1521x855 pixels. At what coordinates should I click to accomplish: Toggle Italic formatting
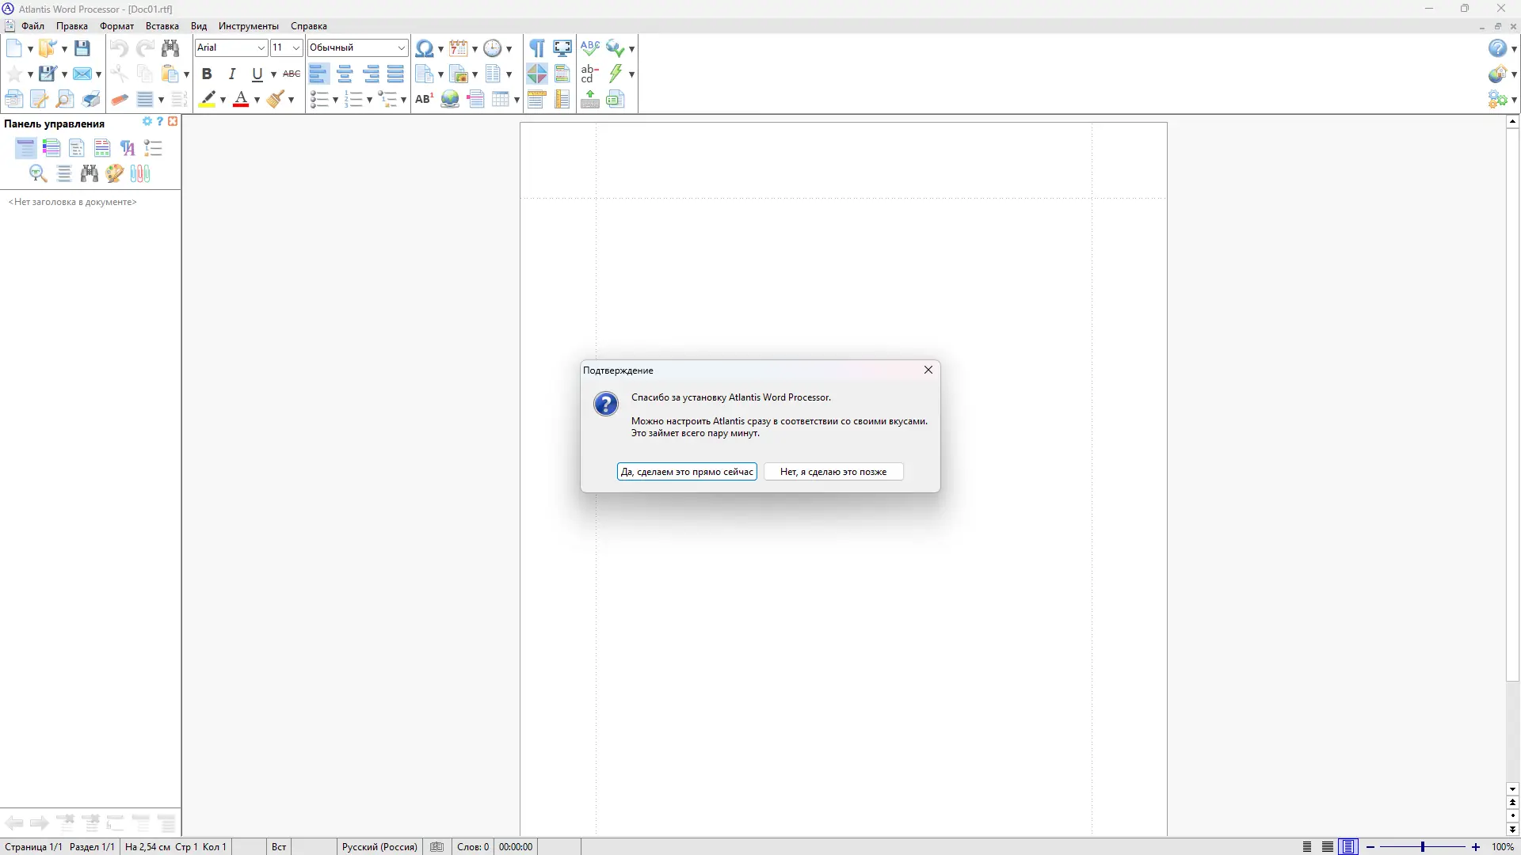point(232,74)
